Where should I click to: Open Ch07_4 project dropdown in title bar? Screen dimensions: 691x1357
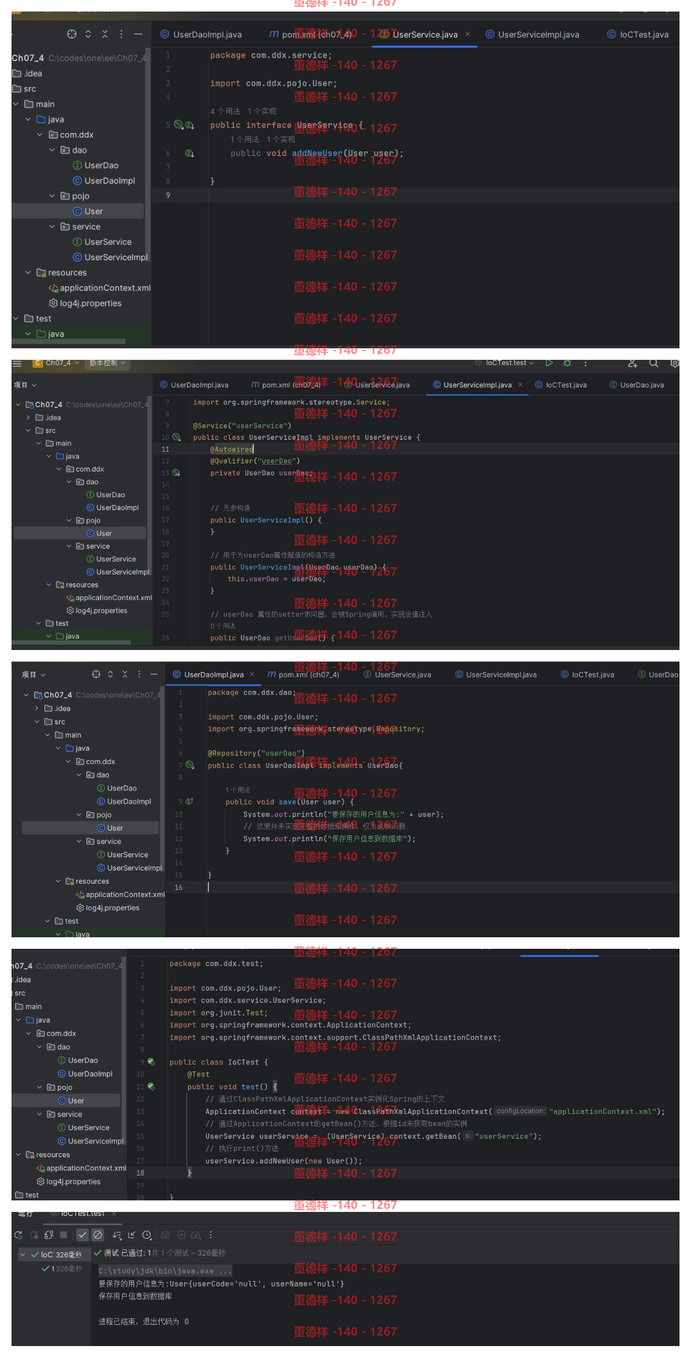coord(56,363)
